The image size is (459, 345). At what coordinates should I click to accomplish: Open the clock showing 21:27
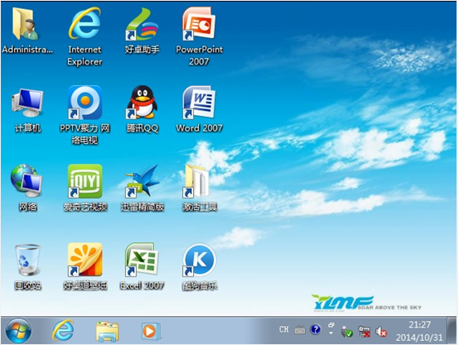point(419,331)
